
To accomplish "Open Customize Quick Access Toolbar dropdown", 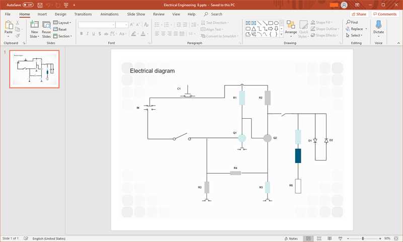I will coord(74,5).
